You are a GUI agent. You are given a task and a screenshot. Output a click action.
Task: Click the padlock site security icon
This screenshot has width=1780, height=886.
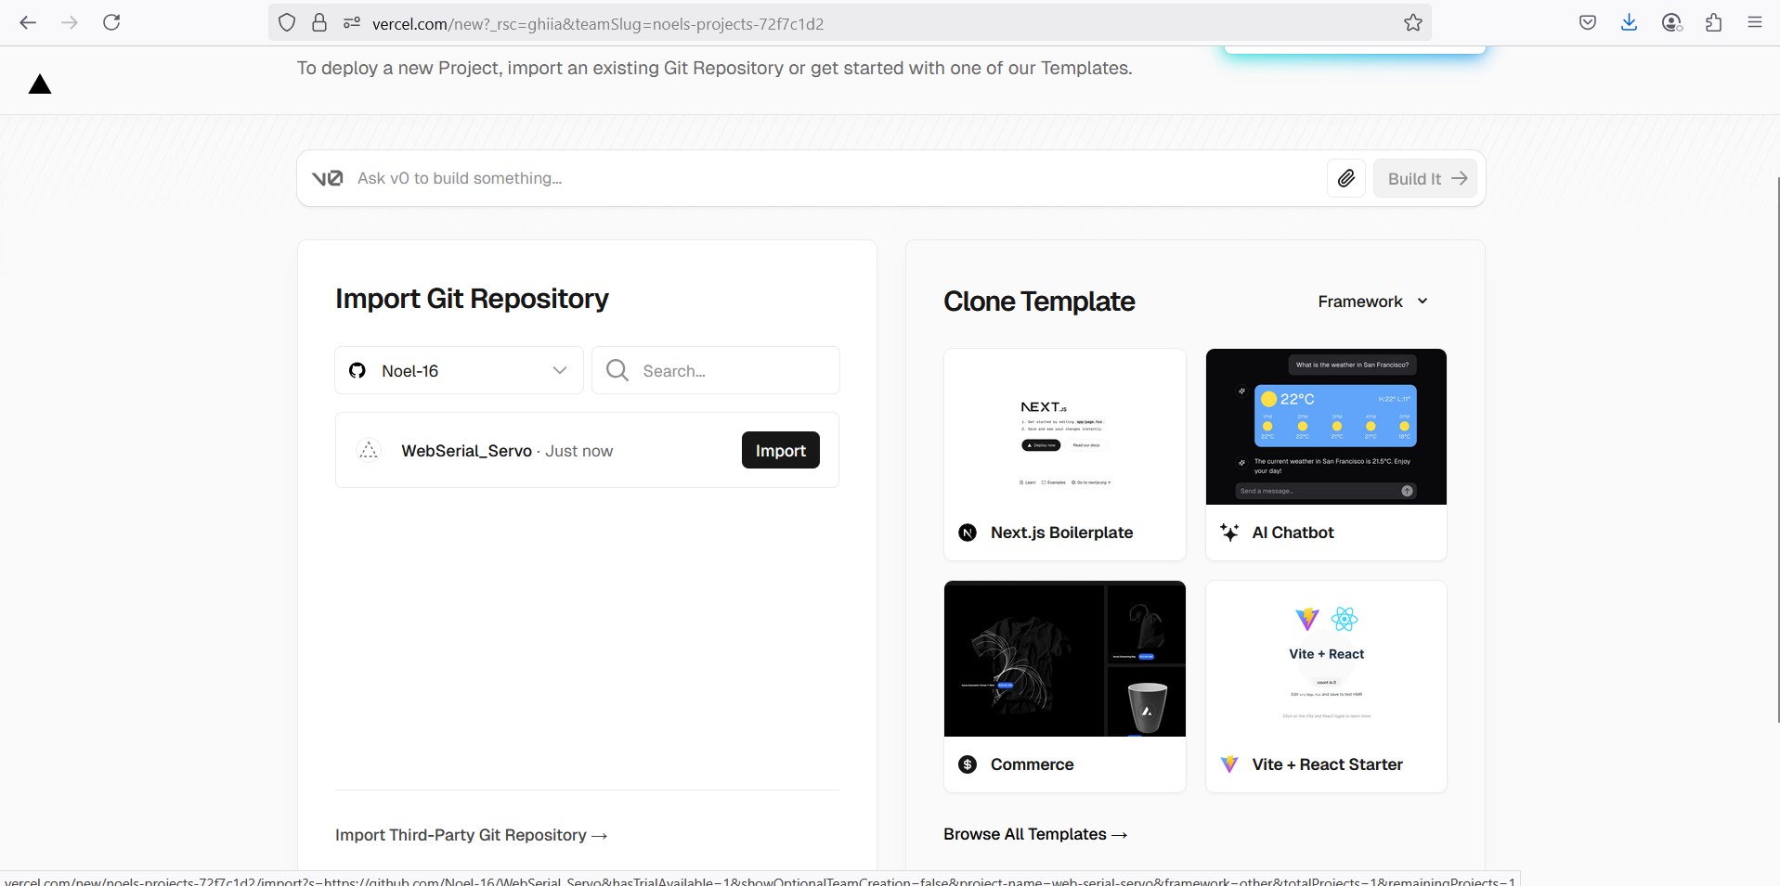[x=319, y=23]
